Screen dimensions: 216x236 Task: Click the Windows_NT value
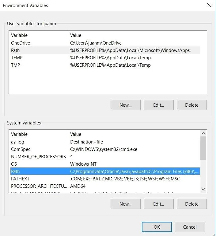tap(83, 164)
